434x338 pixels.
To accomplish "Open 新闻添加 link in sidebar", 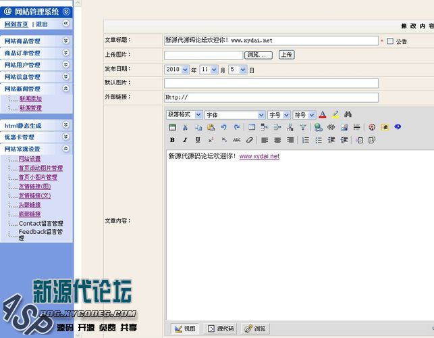I will pos(30,99).
